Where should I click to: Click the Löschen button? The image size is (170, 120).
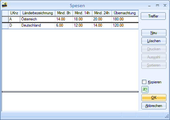(154, 41)
